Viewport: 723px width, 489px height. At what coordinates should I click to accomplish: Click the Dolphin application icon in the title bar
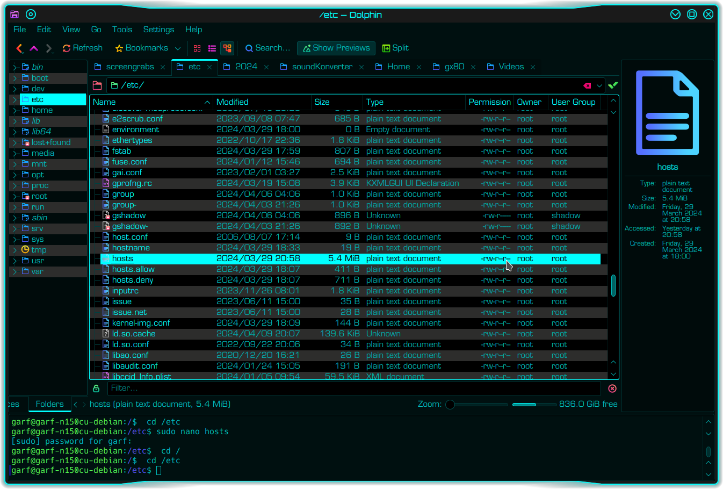click(15, 15)
